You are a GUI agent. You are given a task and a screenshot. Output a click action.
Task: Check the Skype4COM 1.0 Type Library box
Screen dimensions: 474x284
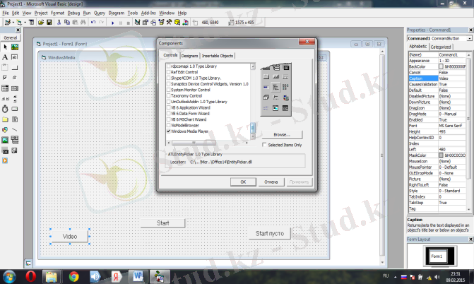coord(168,78)
